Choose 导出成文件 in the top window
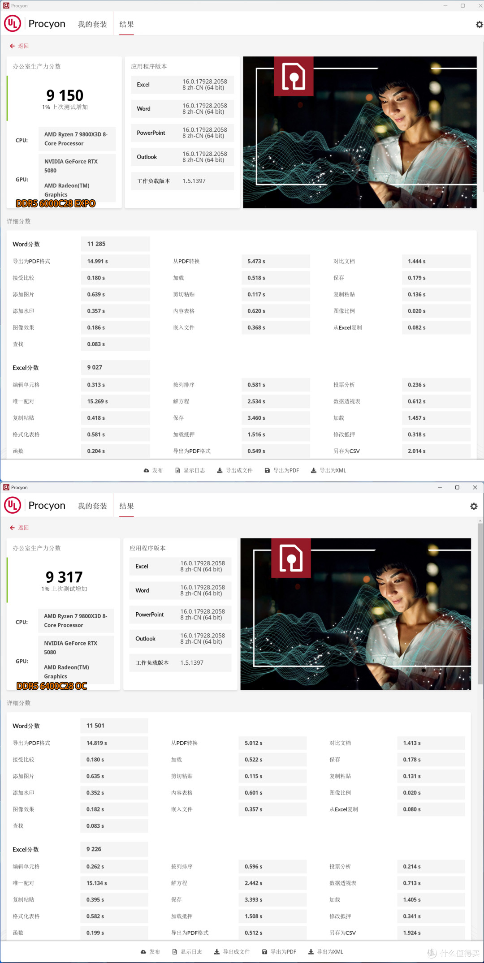This screenshot has height=963, width=484. click(x=235, y=470)
